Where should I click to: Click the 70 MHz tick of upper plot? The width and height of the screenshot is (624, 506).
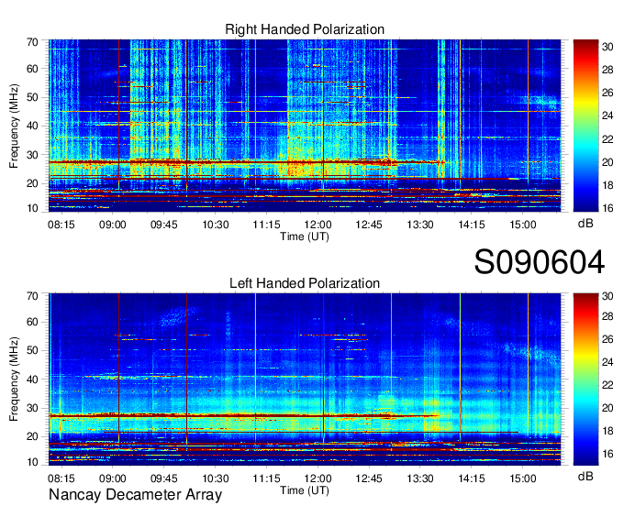[32, 42]
